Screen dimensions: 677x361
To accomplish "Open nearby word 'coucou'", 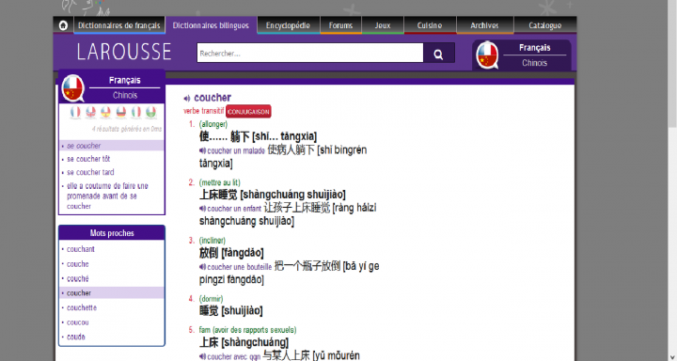I will click(x=78, y=322).
